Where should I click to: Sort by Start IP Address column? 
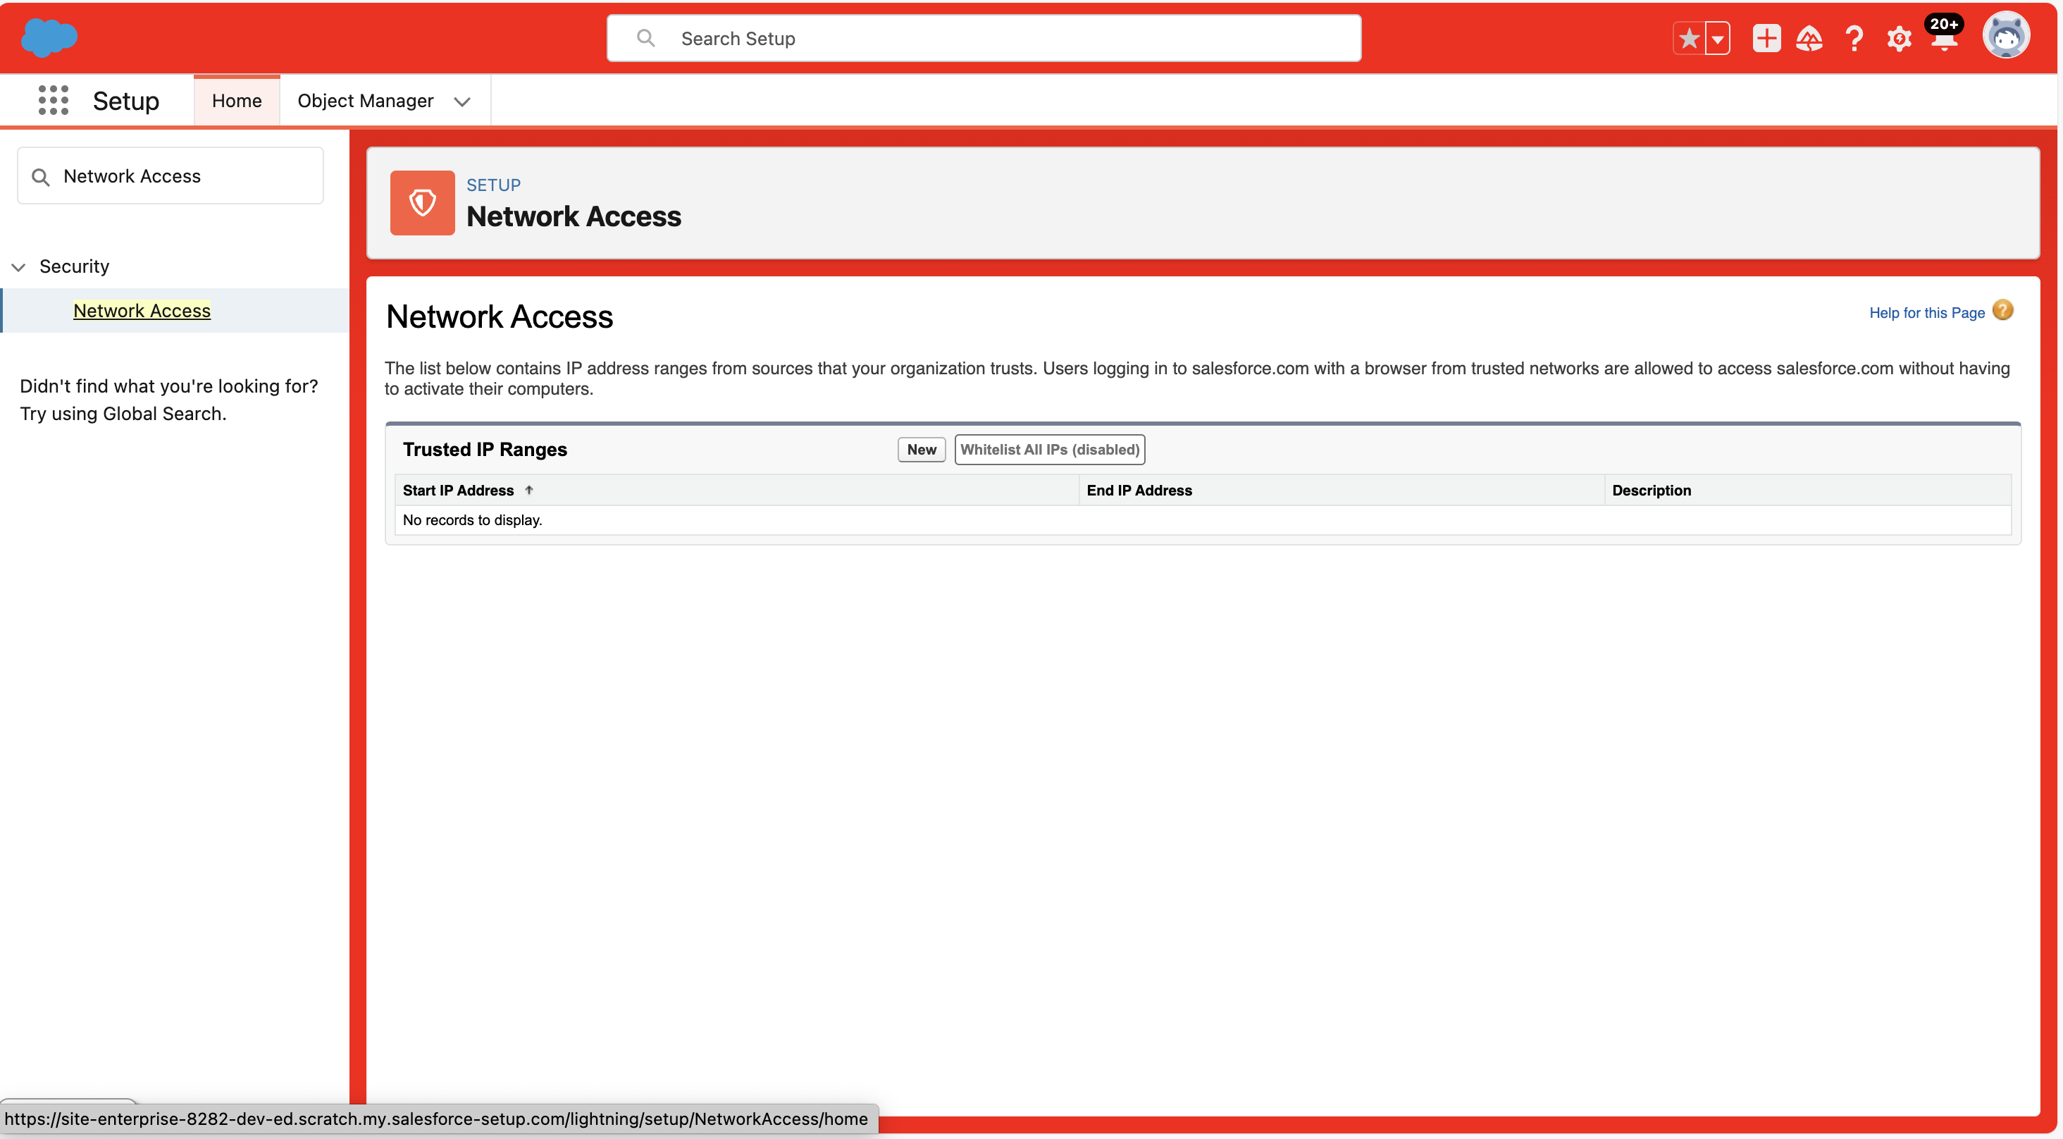(458, 490)
